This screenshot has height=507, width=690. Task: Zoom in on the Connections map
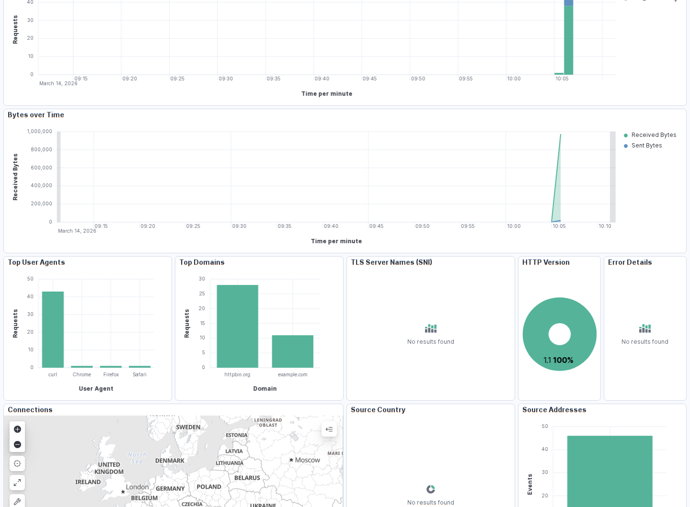[x=17, y=429]
